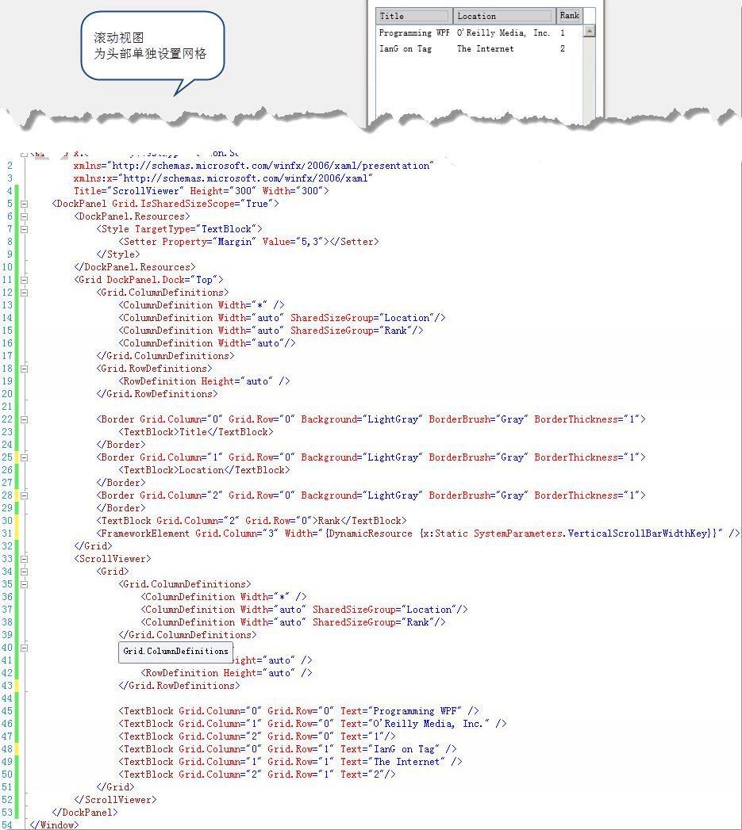Screen dimensions: 742x830
Task: Click line number 21 in the gutter
Action: coord(7,407)
